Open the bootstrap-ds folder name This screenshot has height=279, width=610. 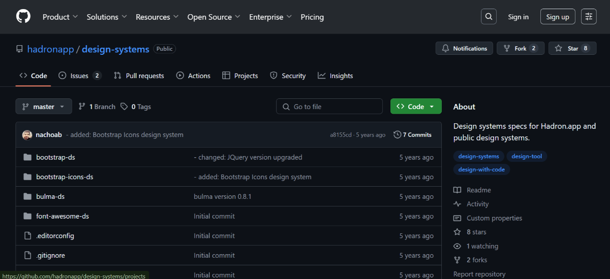tap(55, 157)
